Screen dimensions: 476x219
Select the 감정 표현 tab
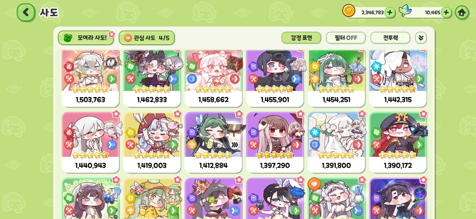301,38
